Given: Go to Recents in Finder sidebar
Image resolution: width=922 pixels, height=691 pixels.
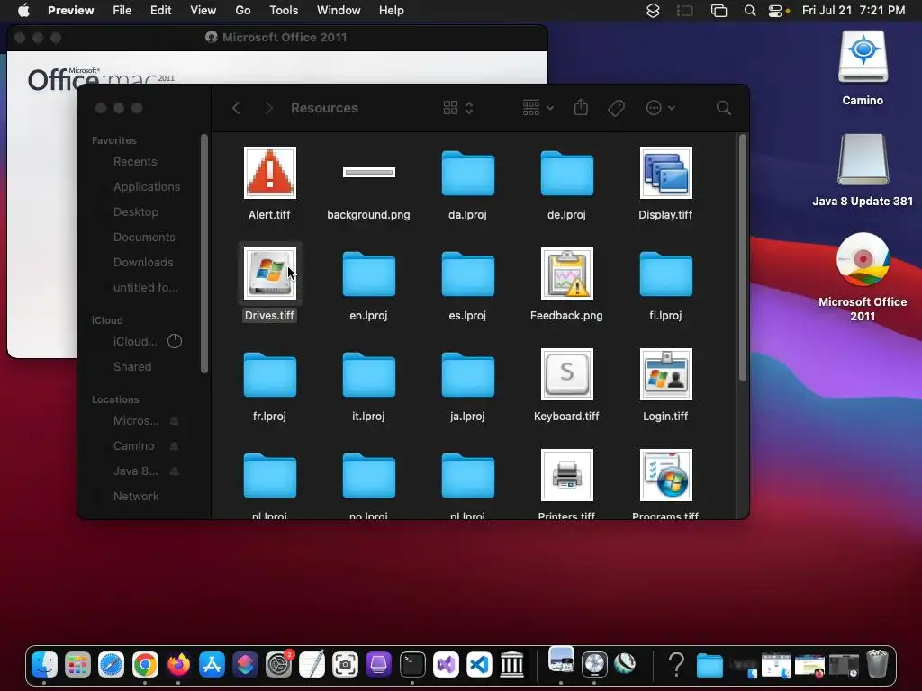Looking at the screenshot, I should (x=135, y=162).
